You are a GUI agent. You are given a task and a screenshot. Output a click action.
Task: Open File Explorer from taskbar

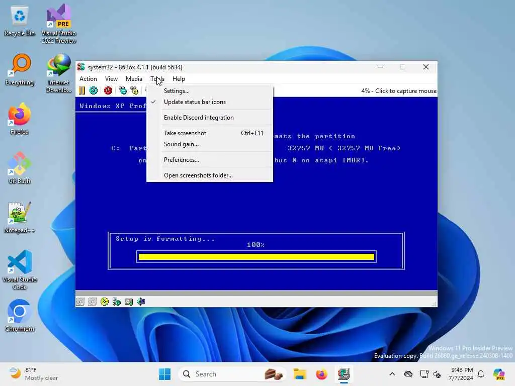click(300, 374)
